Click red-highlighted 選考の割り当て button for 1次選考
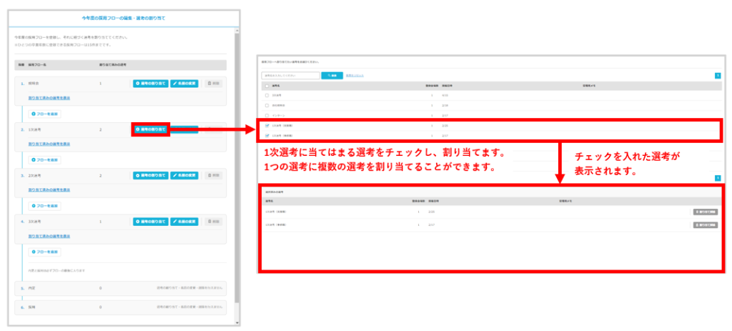 point(150,129)
